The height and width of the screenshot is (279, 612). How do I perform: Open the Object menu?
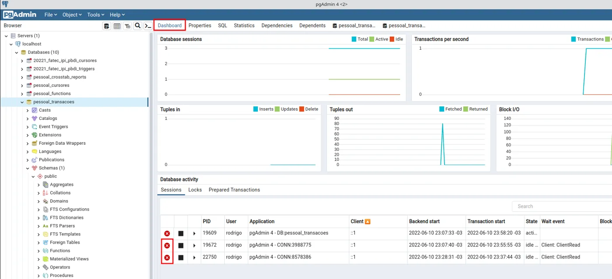pos(72,14)
